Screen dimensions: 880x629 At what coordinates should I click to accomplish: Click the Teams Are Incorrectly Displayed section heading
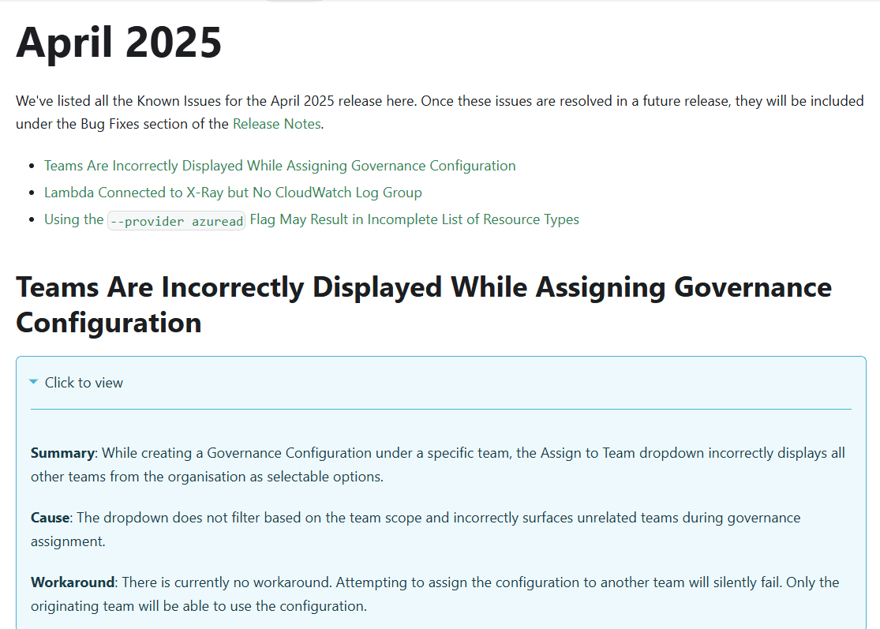coord(424,305)
